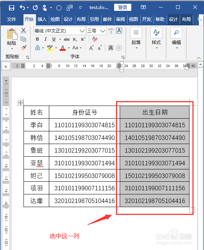The width and height of the screenshot is (204, 250).
Task: Click the Copy icon
Action: pyautogui.click(x=23, y=39)
